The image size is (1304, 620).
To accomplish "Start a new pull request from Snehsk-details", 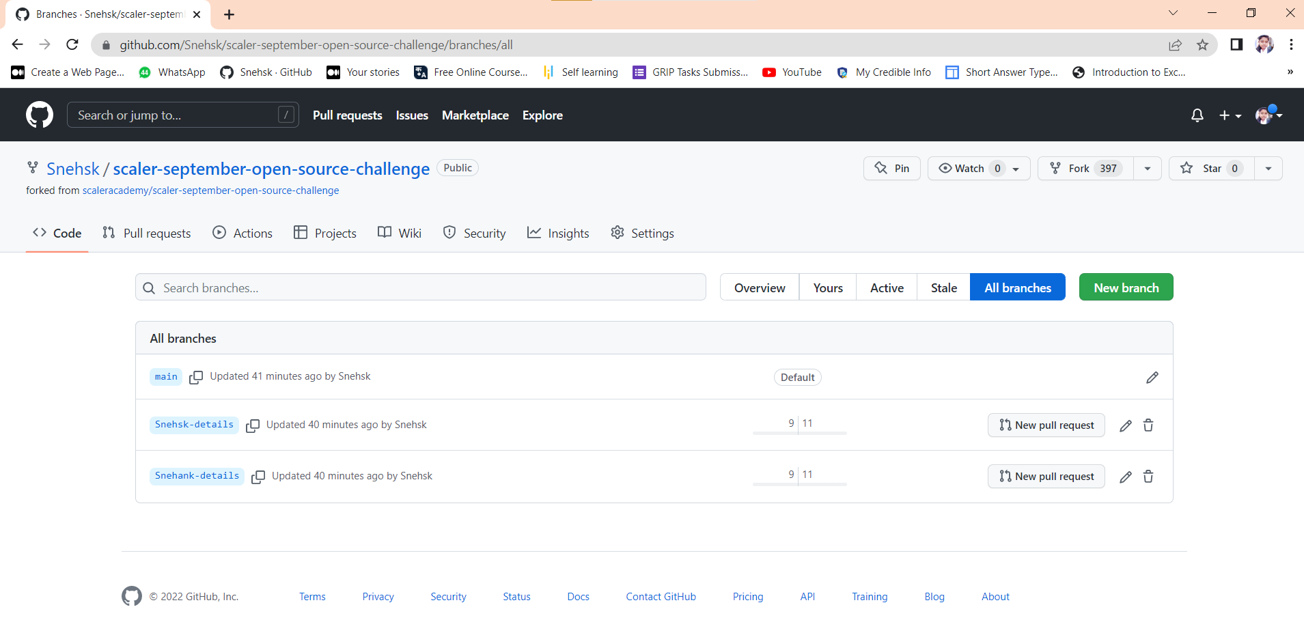I will [1046, 425].
